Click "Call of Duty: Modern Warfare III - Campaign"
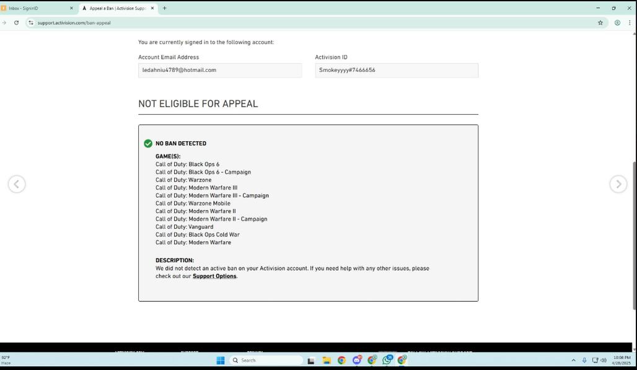The image size is (637, 370). pos(212,196)
